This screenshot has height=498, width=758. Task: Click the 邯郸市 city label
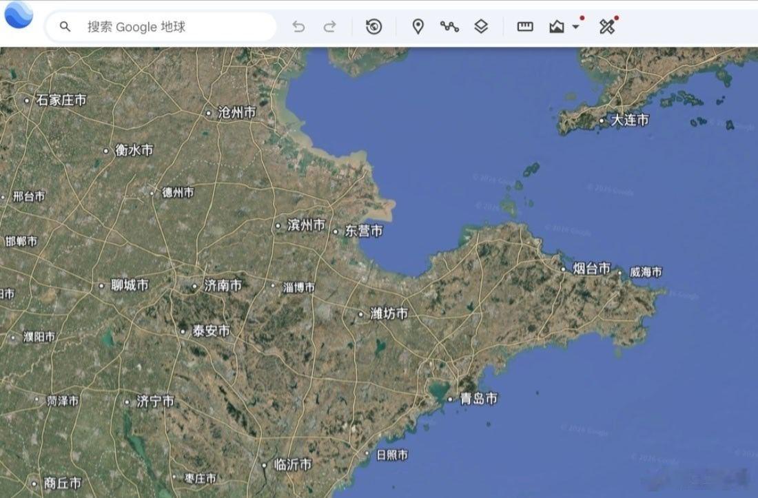pos(21,241)
